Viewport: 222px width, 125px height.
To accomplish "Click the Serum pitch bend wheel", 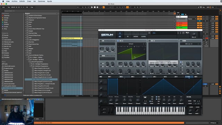I will [109, 110].
